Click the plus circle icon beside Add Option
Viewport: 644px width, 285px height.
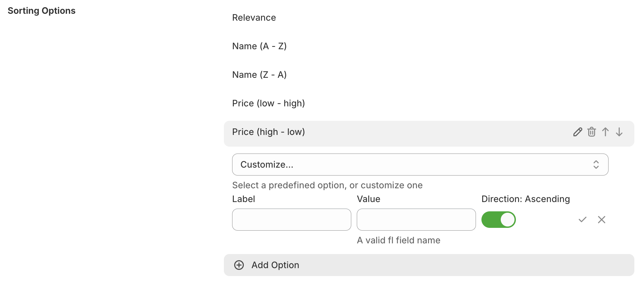(x=239, y=265)
